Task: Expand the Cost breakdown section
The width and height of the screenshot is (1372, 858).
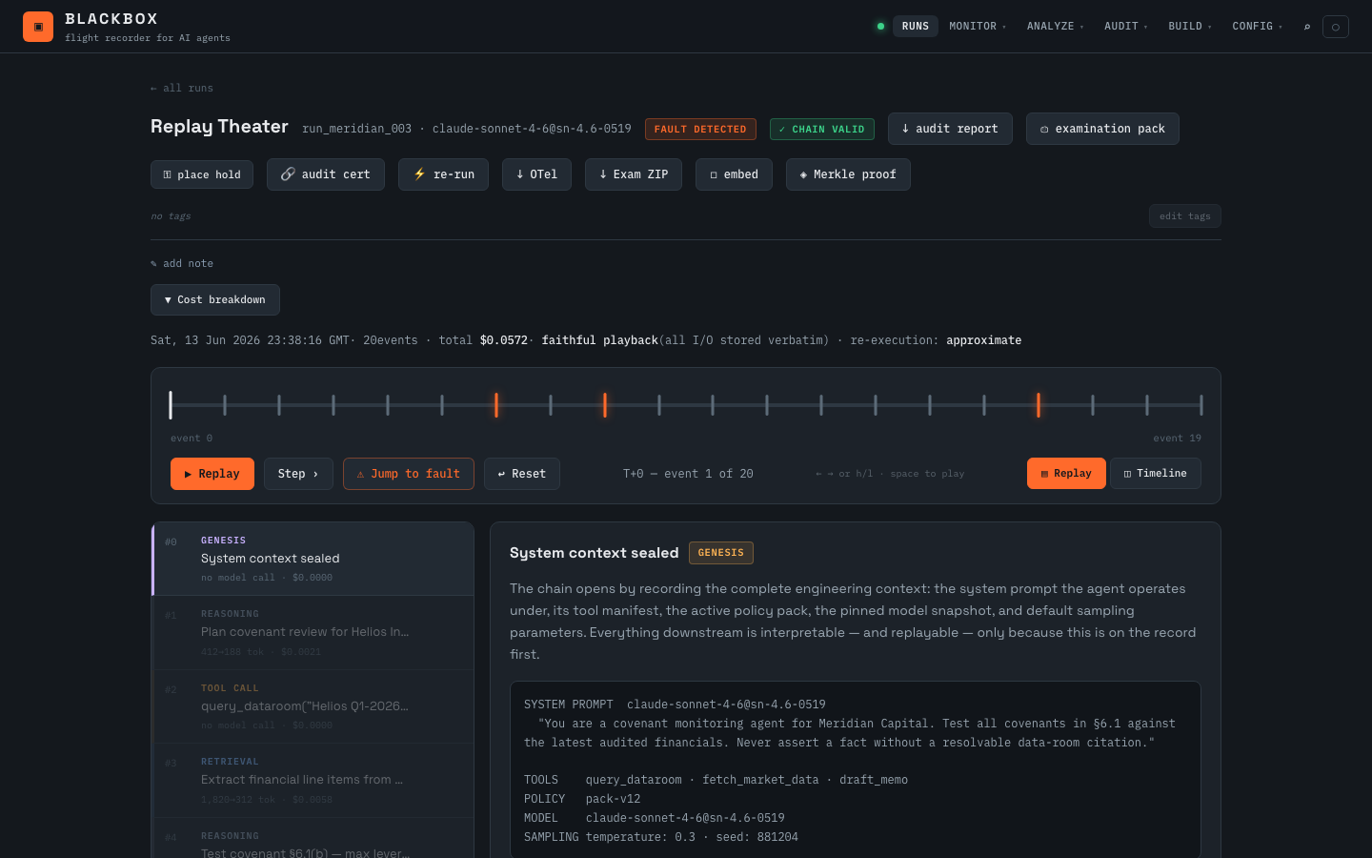Action: (215, 299)
